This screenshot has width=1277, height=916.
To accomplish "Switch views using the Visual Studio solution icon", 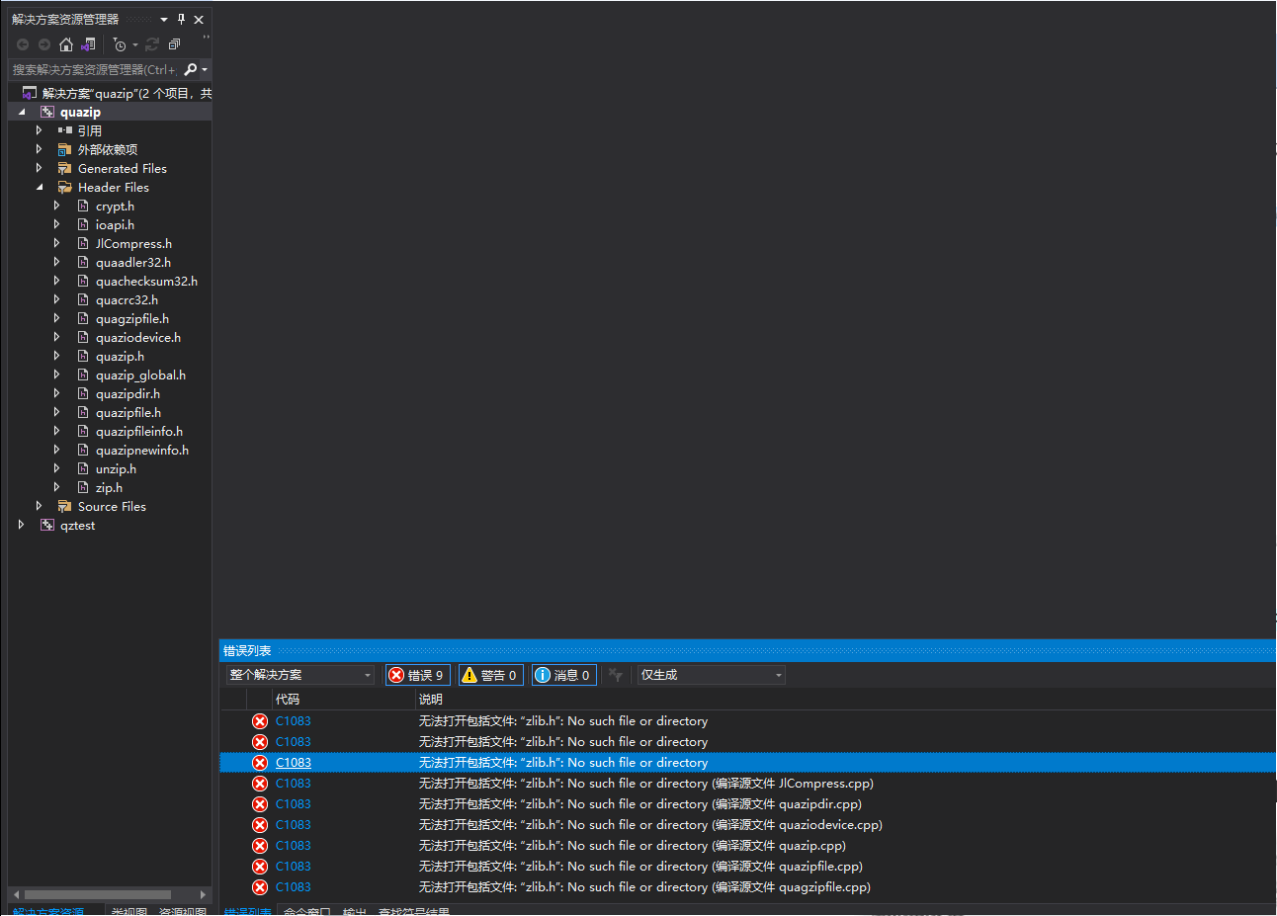I will [89, 44].
